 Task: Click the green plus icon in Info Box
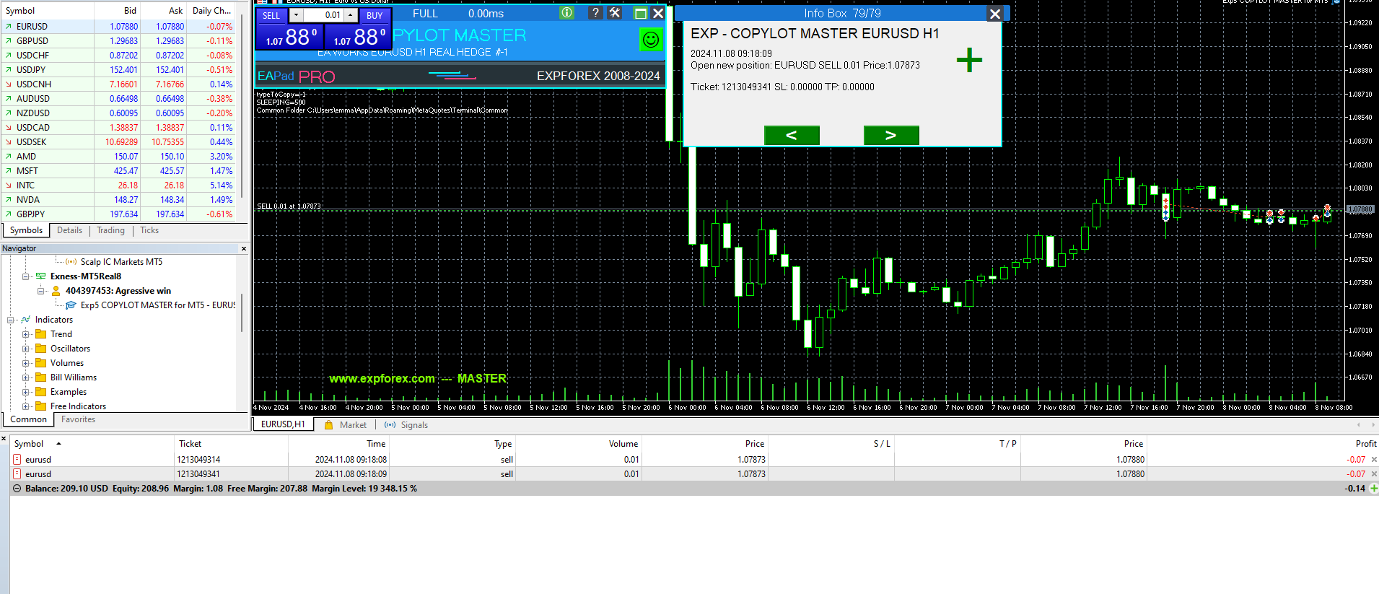click(969, 59)
